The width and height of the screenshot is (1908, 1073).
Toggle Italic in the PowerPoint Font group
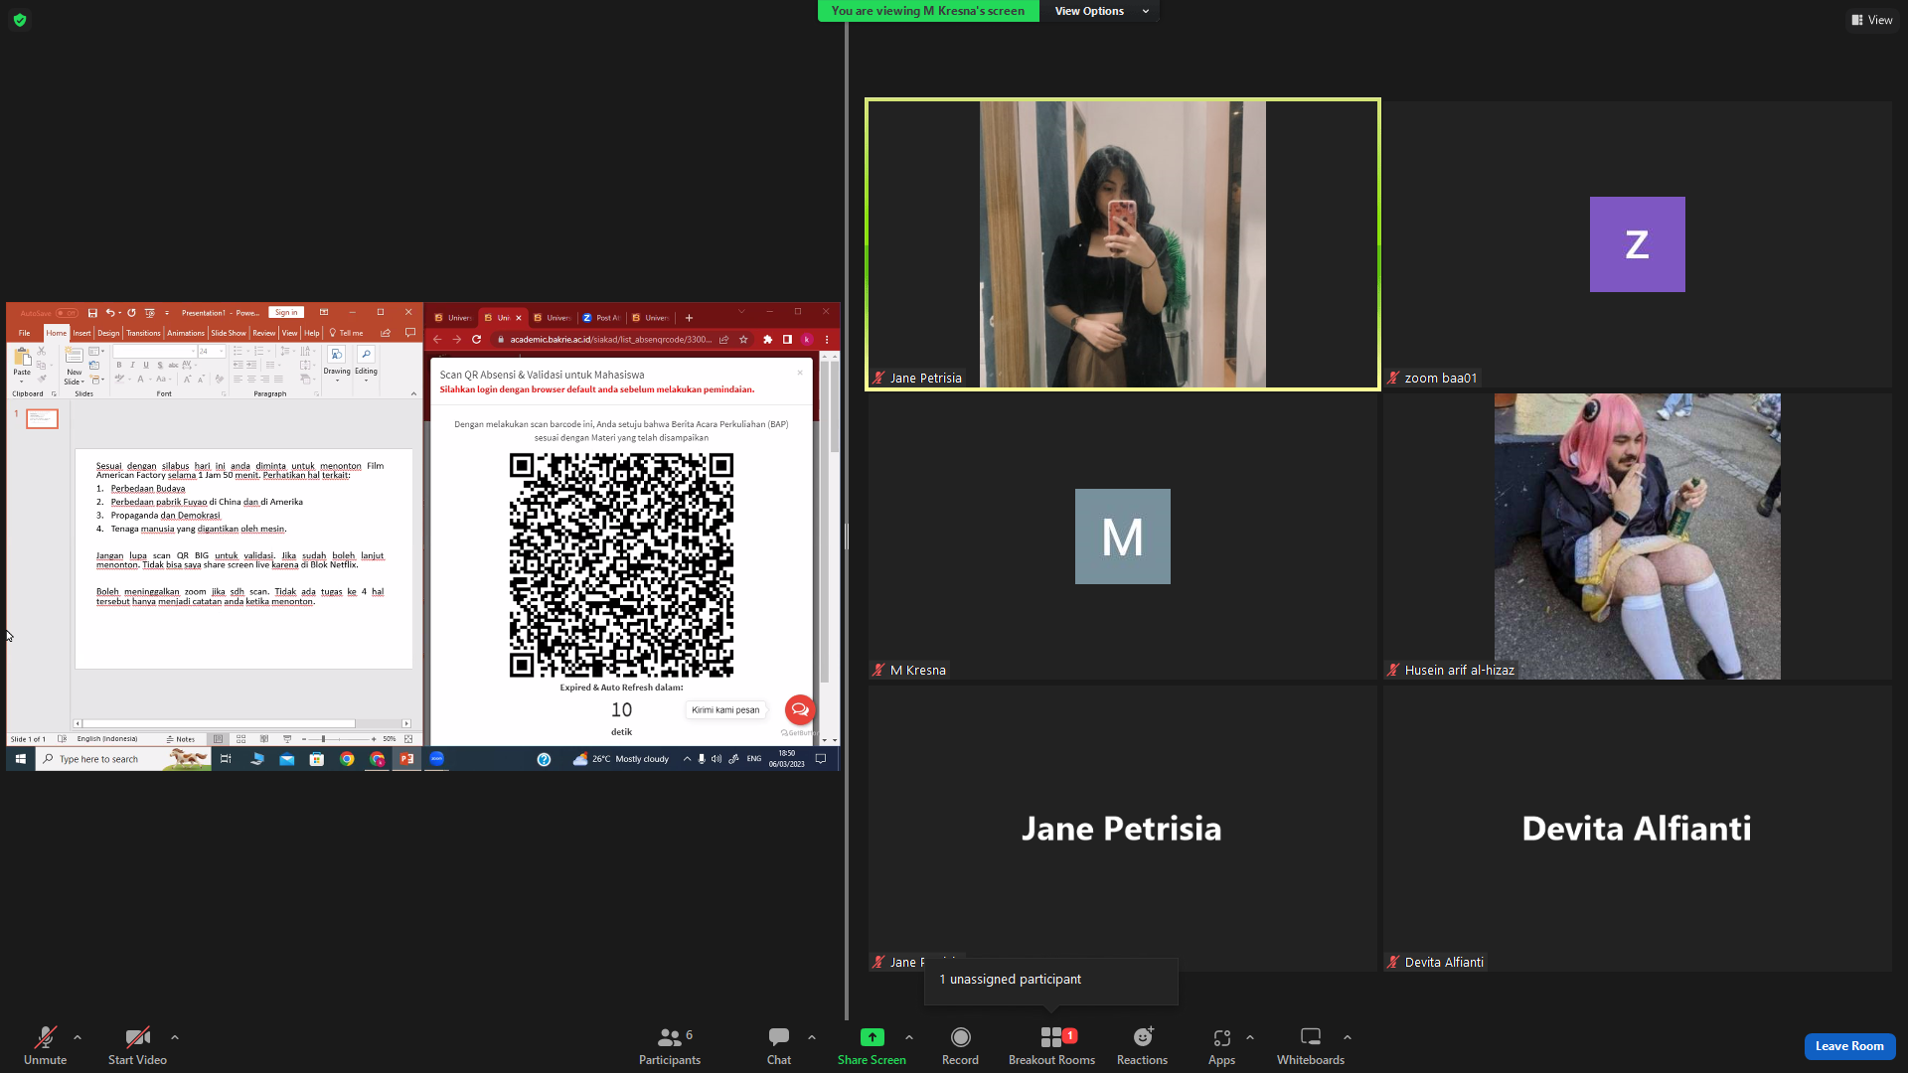pos(132,365)
